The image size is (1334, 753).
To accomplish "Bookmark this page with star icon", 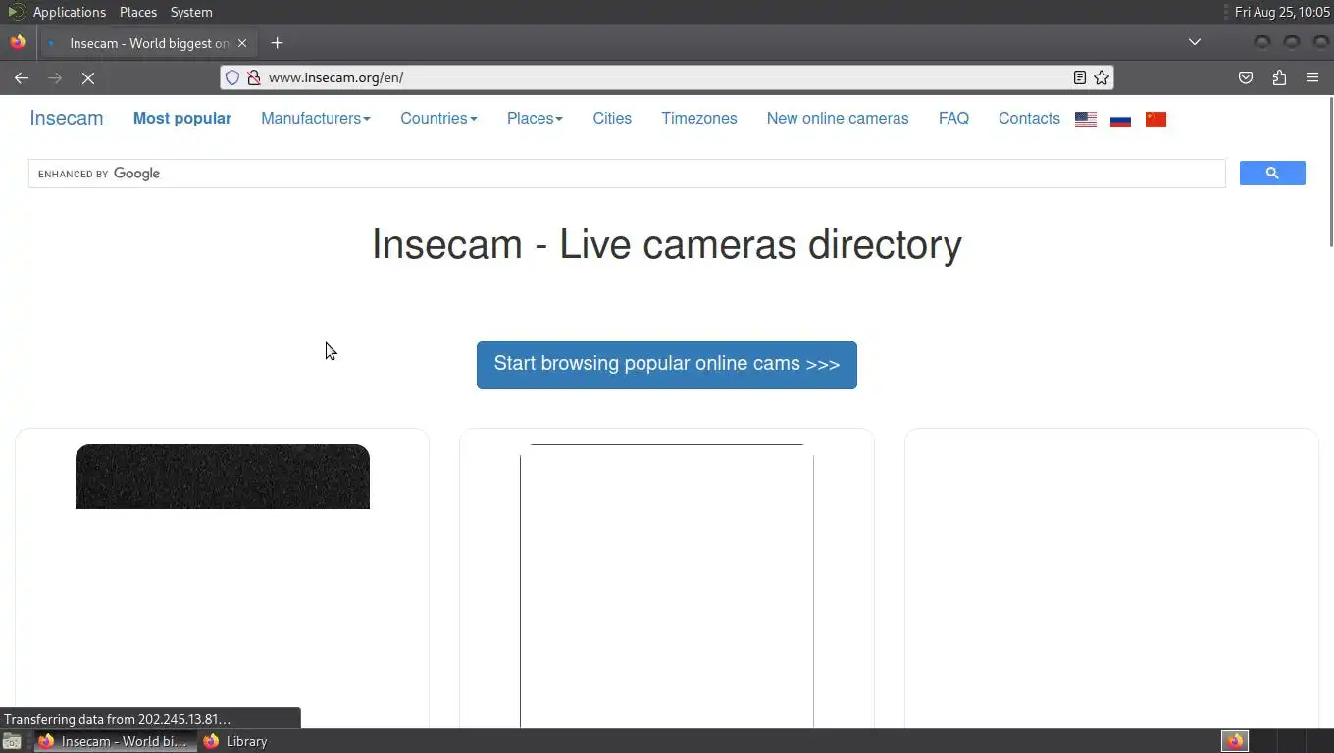I will [1102, 77].
